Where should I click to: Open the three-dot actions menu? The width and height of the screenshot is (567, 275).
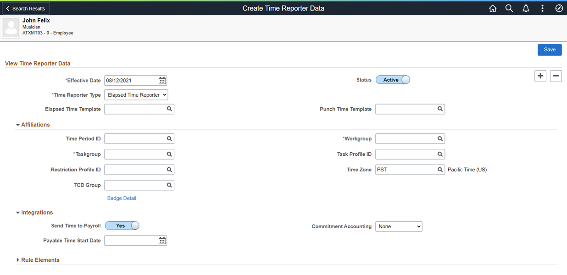[x=542, y=8]
